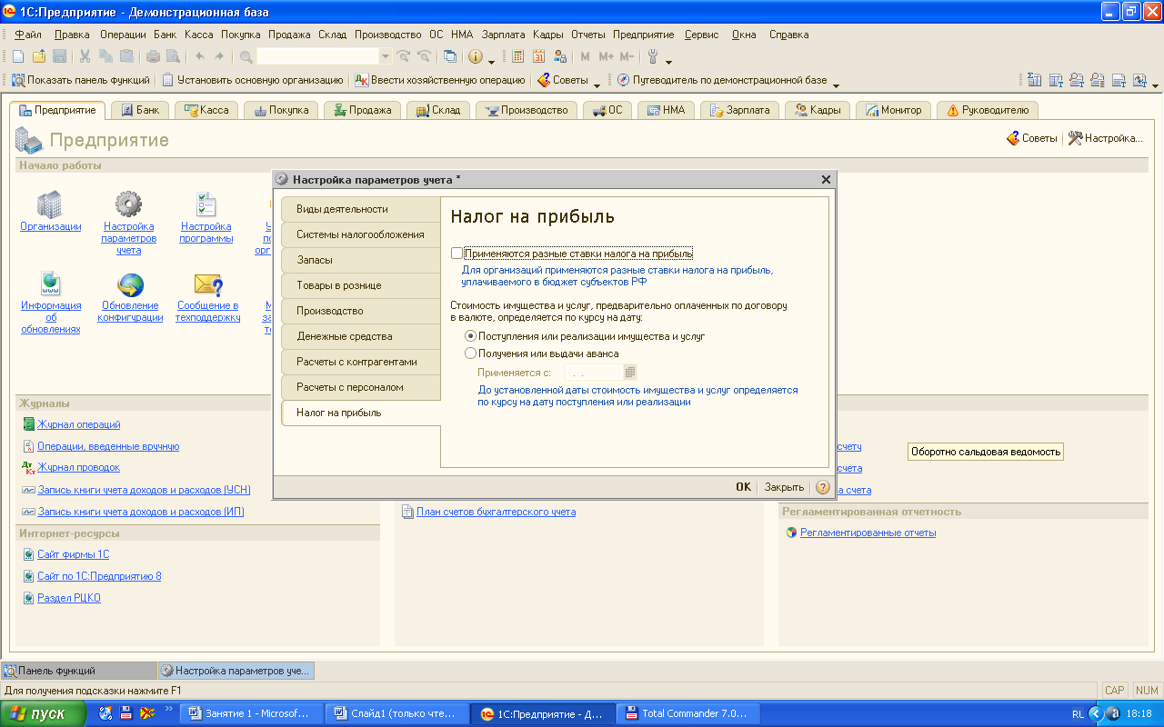Click the dialog help question-mark icon
The width and height of the screenshot is (1164, 727).
822,487
